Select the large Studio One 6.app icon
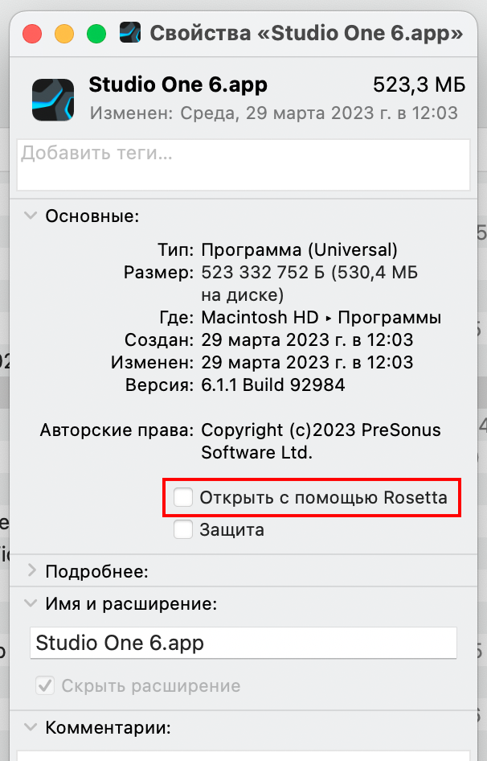The image size is (487, 761). [53, 100]
